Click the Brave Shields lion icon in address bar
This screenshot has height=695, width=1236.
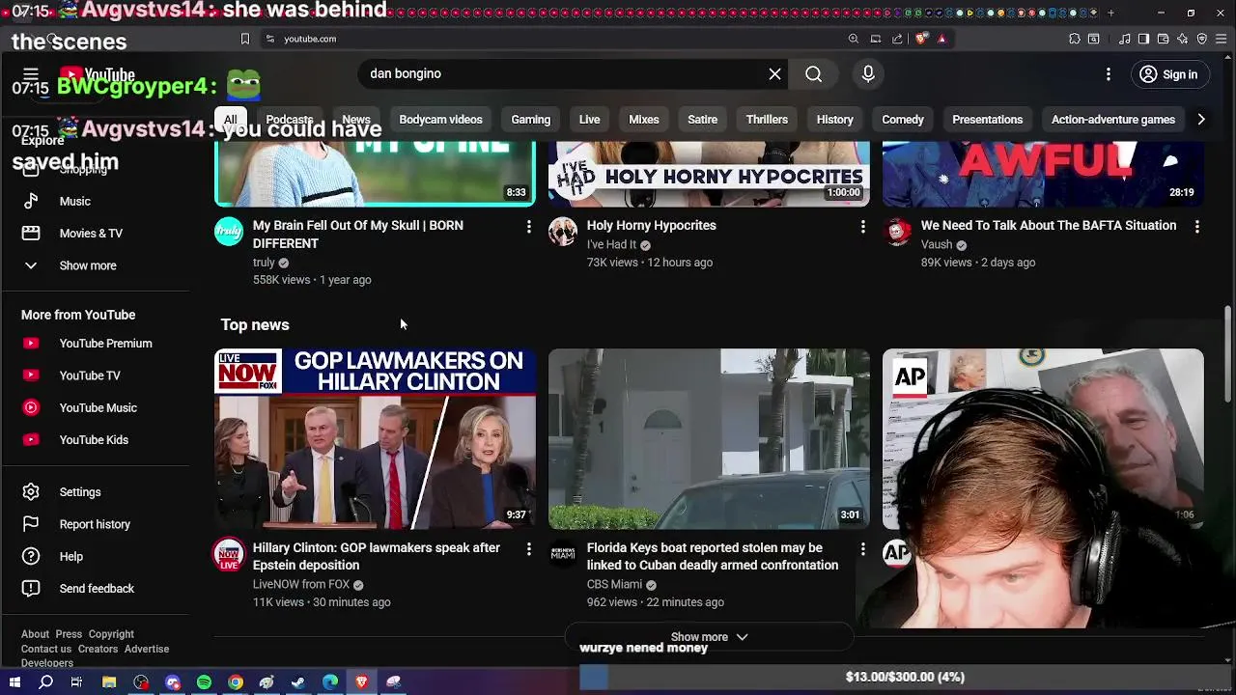click(921, 39)
